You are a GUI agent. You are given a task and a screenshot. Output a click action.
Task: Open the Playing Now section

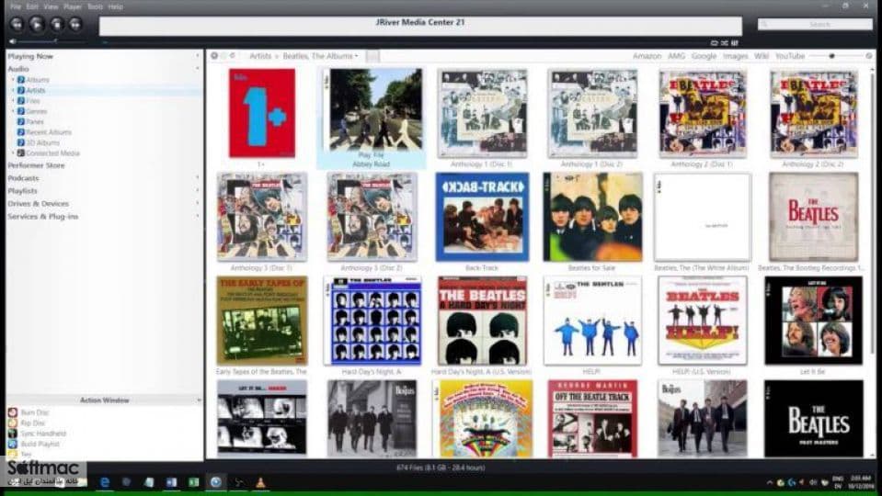pos(30,56)
